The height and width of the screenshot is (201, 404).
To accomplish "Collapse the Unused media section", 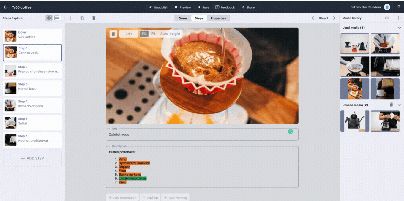I will point(399,105).
